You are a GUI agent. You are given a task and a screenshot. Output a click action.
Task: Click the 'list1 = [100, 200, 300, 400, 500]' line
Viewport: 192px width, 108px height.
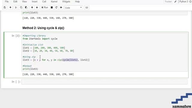click(44, 48)
